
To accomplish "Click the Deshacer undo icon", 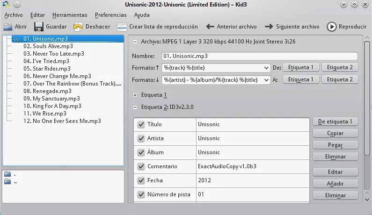I will pos(78,27).
